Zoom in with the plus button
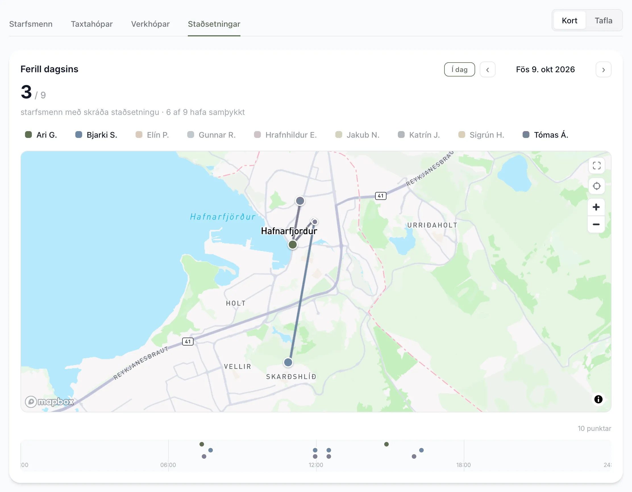632x492 pixels. pos(596,207)
